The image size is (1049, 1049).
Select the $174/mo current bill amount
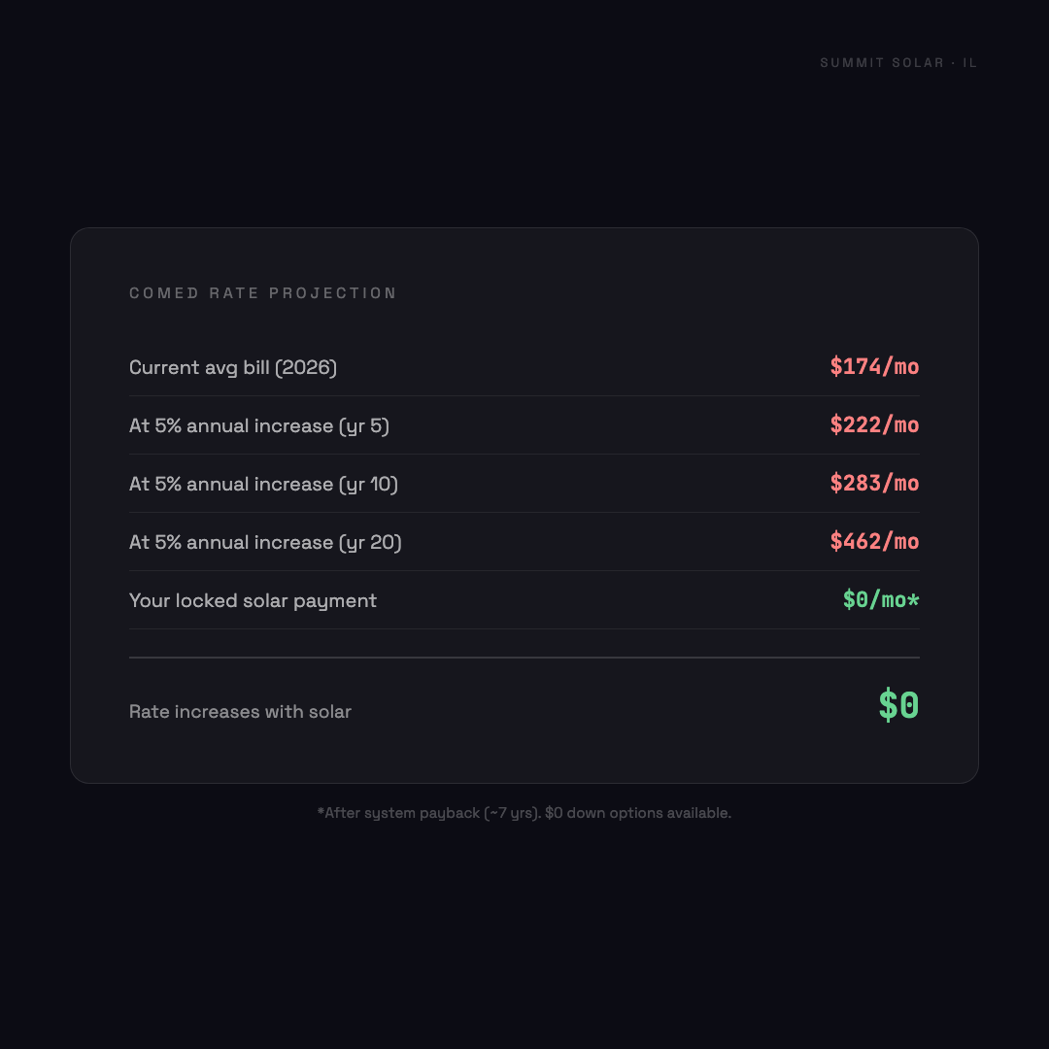click(874, 367)
